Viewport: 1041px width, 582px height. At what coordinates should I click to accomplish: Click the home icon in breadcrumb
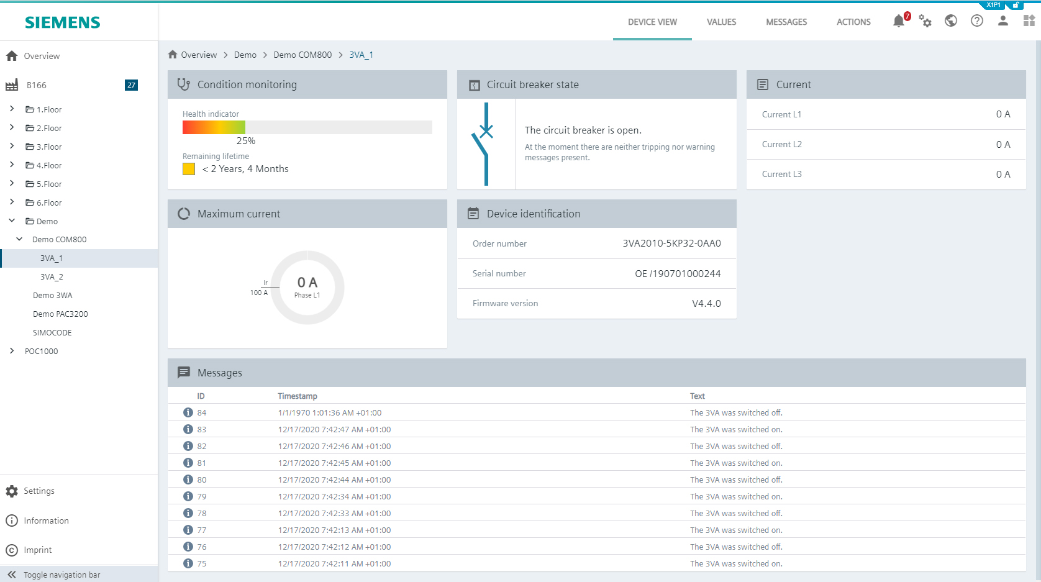click(173, 55)
